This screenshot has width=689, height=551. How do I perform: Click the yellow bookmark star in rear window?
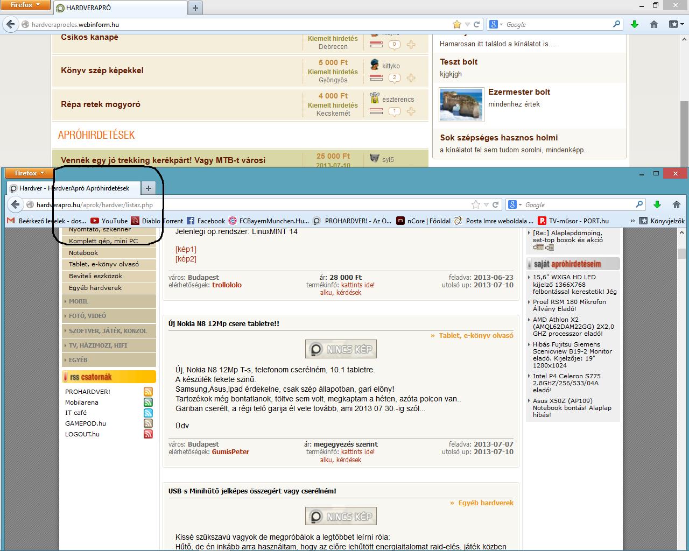point(457,24)
